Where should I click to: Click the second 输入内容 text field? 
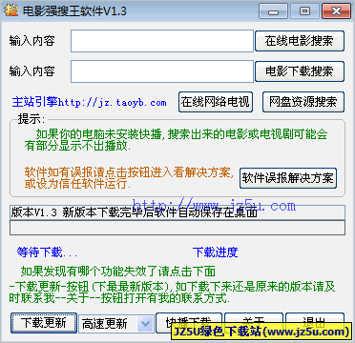click(x=162, y=71)
